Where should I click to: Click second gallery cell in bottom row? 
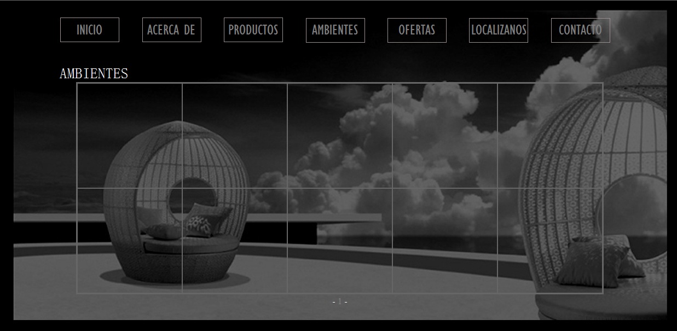tap(235, 241)
